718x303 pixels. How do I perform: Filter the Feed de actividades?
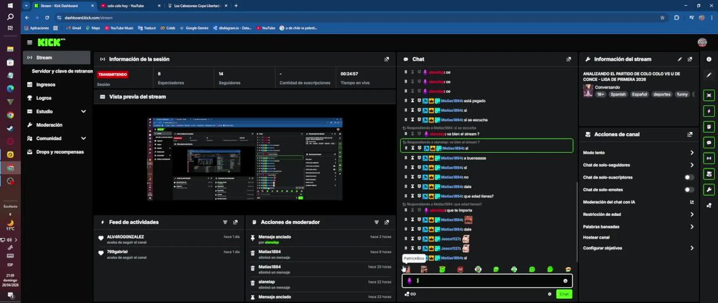(225, 222)
